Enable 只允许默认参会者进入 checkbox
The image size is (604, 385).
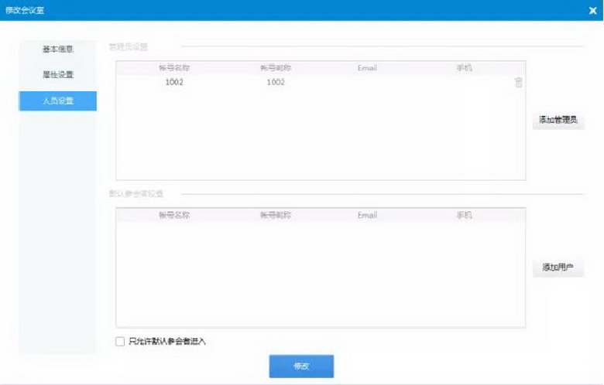tap(120, 341)
